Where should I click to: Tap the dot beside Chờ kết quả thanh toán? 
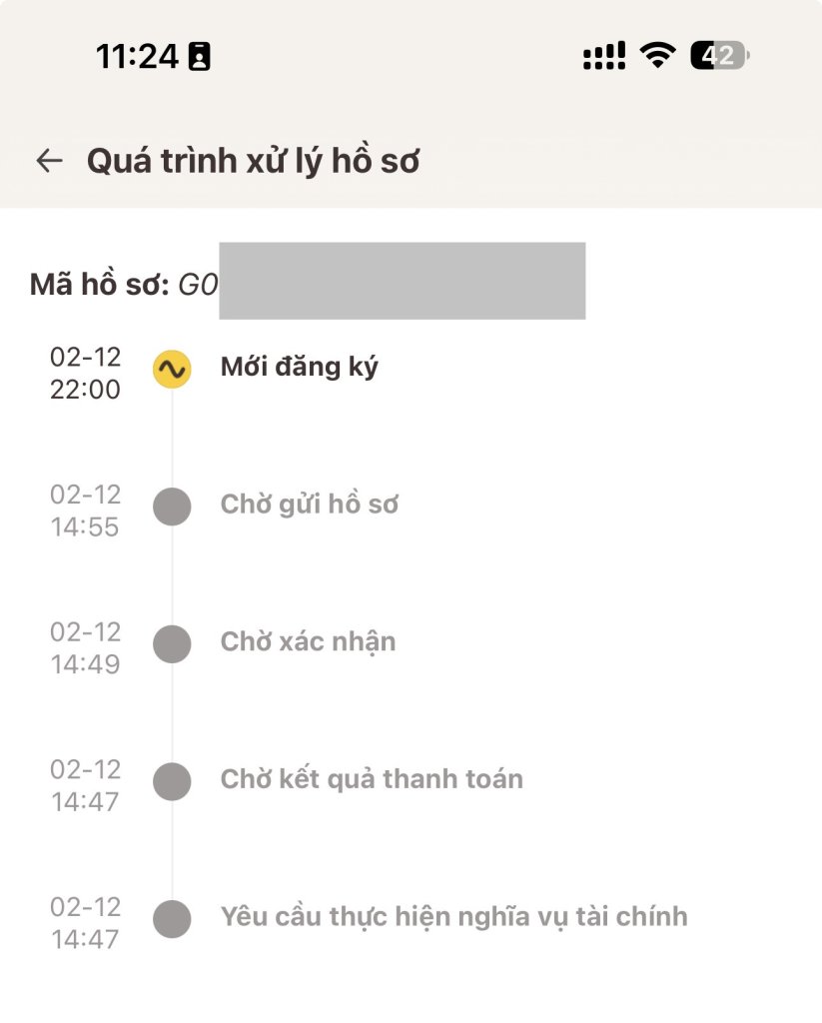pos(172,780)
